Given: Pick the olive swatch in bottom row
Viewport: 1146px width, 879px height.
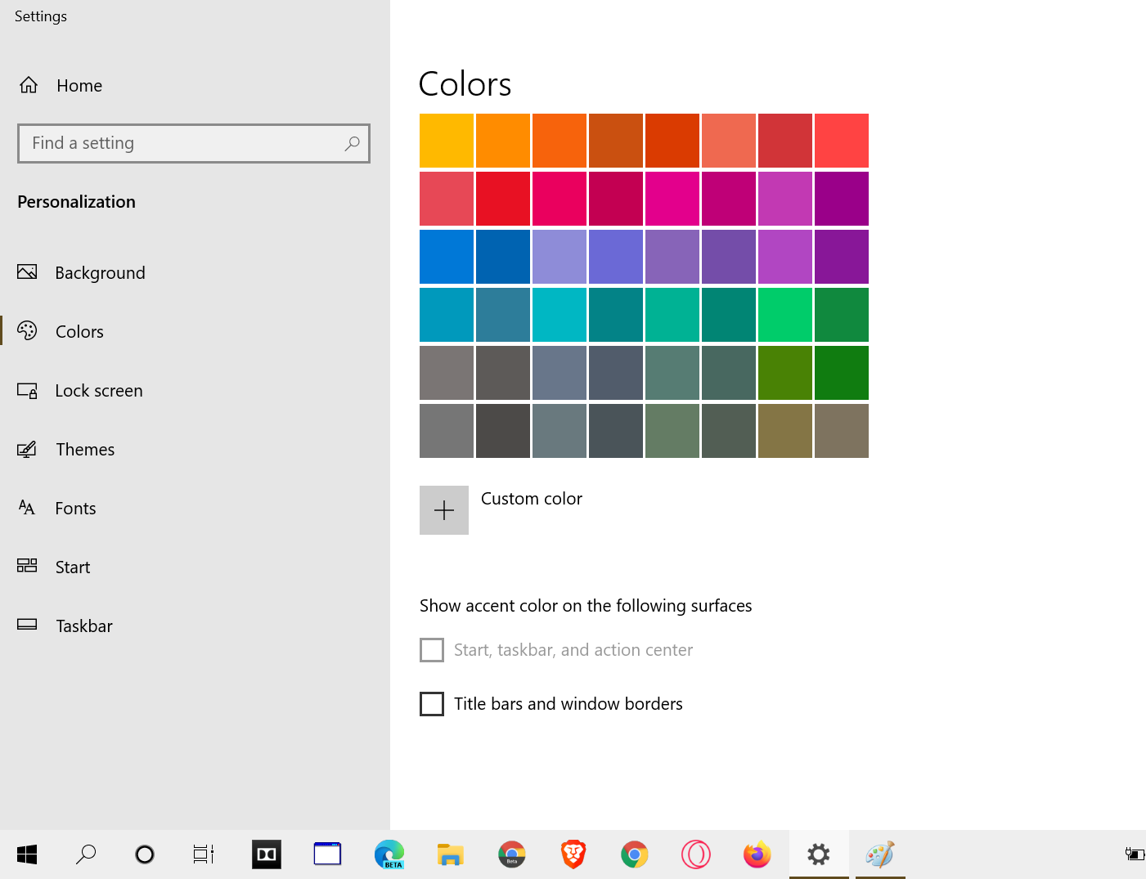Looking at the screenshot, I should (x=785, y=431).
